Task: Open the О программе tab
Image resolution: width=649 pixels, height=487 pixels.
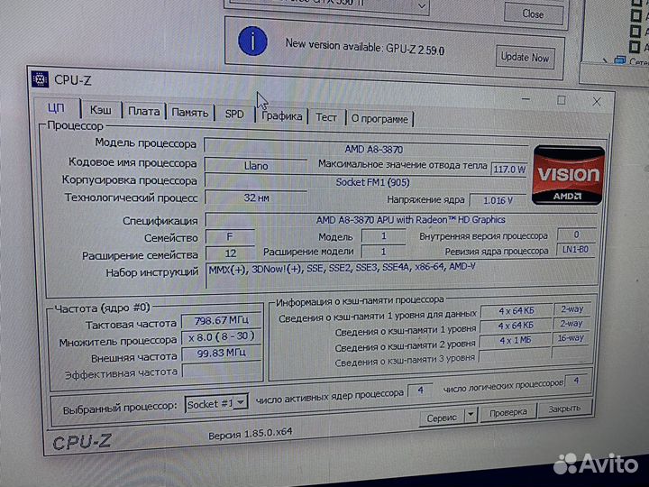Action: 380,119
